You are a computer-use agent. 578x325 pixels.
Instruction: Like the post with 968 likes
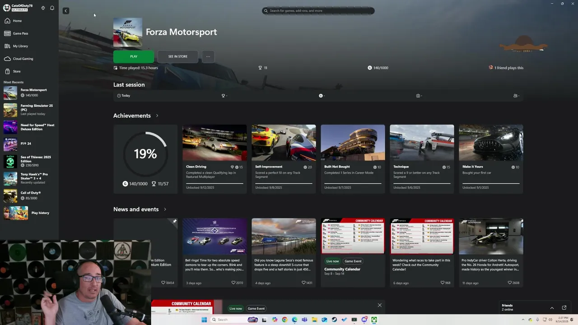click(x=443, y=283)
